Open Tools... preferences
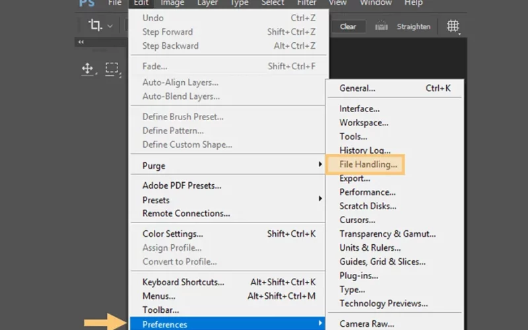528x330 pixels. [x=395, y=137]
